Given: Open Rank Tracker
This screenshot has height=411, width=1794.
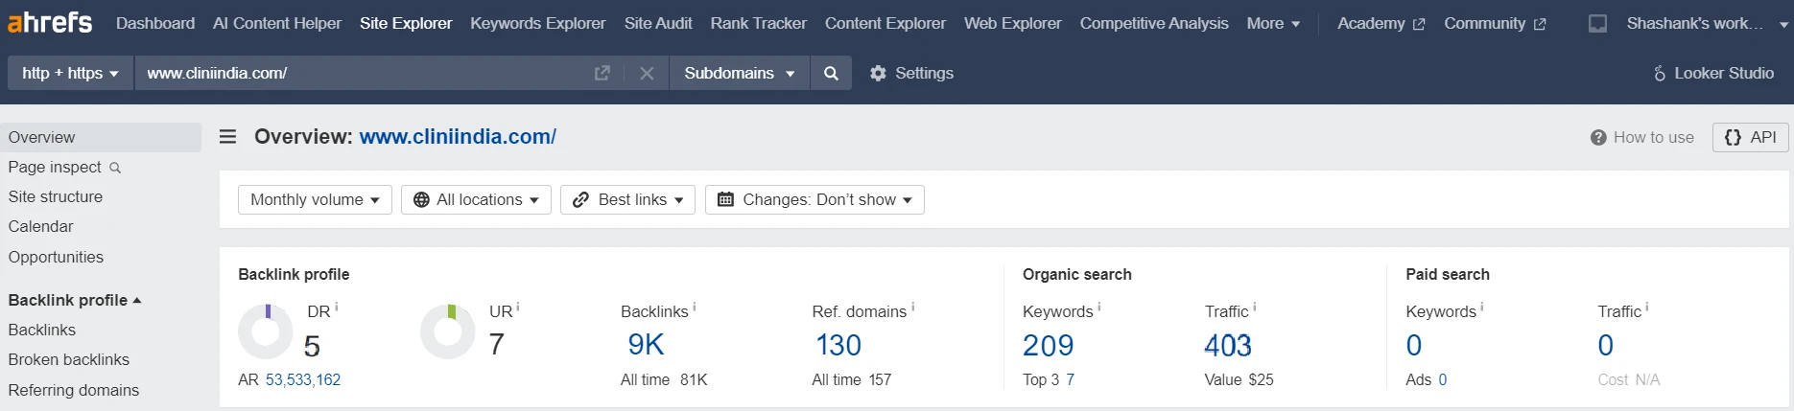Looking at the screenshot, I should tap(759, 23).
